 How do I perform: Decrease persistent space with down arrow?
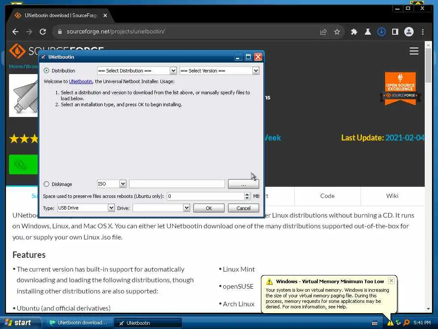247,198
